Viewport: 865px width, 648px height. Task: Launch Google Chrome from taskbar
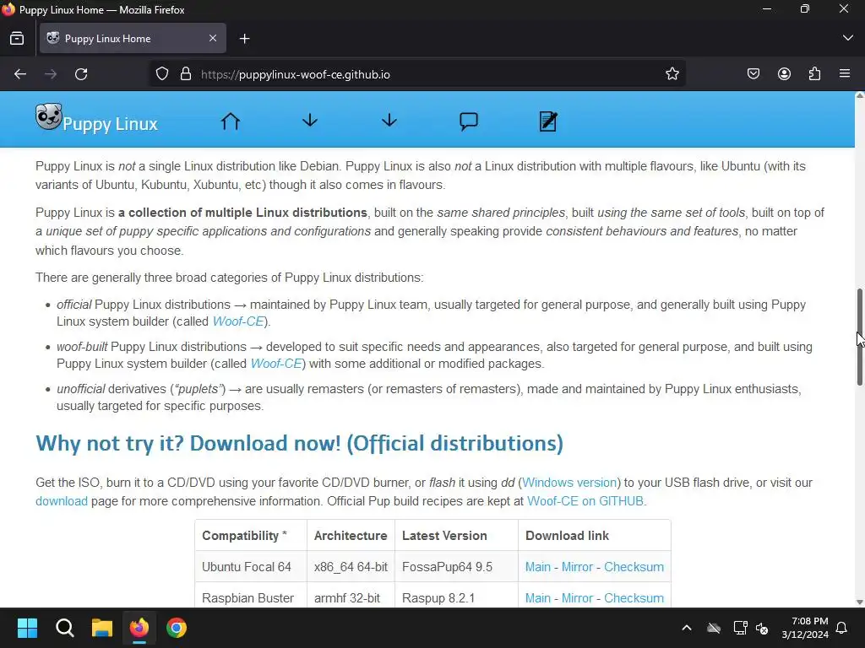(x=177, y=628)
